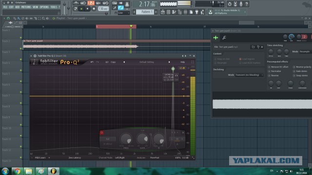The image size is (312, 175).
Task: Select the playlist zoom tool
Action: click(x=43, y=18)
